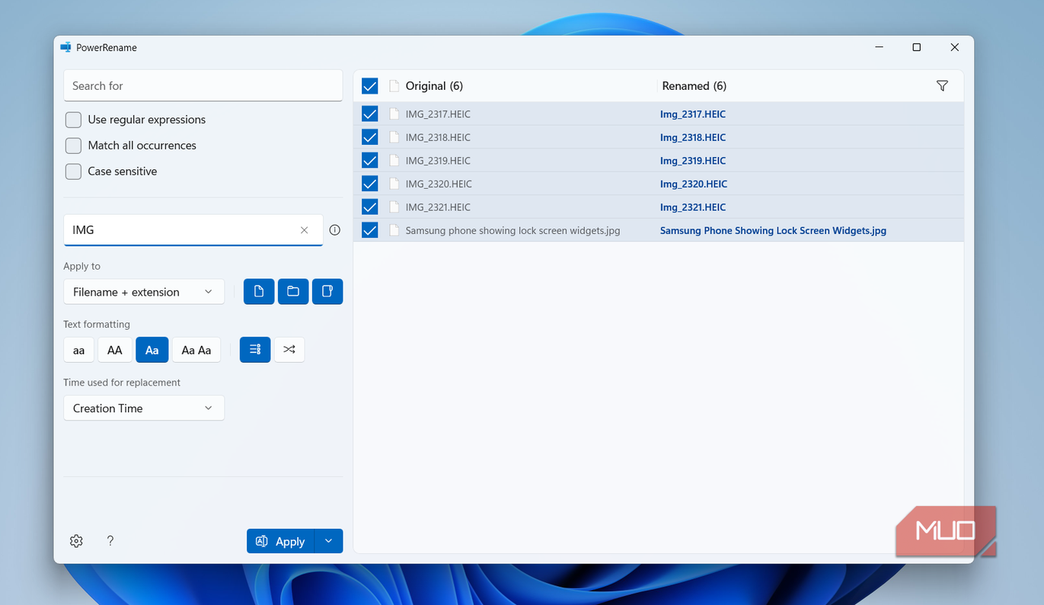Uncheck IMG_2320.HEIC file checkbox
The width and height of the screenshot is (1044, 605).
coord(370,184)
